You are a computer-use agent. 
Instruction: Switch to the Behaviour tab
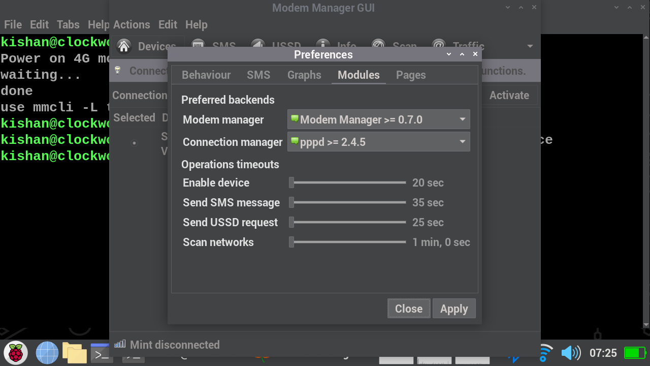pyautogui.click(x=206, y=75)
